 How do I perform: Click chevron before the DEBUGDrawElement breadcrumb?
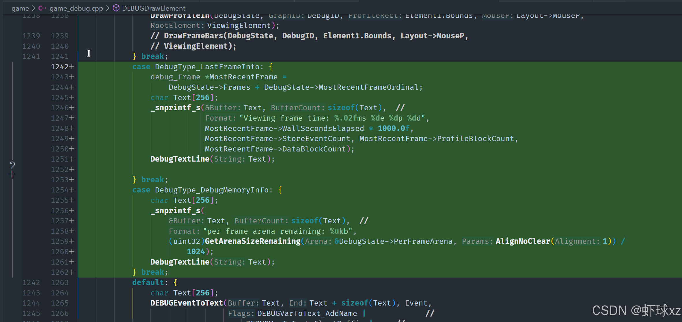coord(108,8)
